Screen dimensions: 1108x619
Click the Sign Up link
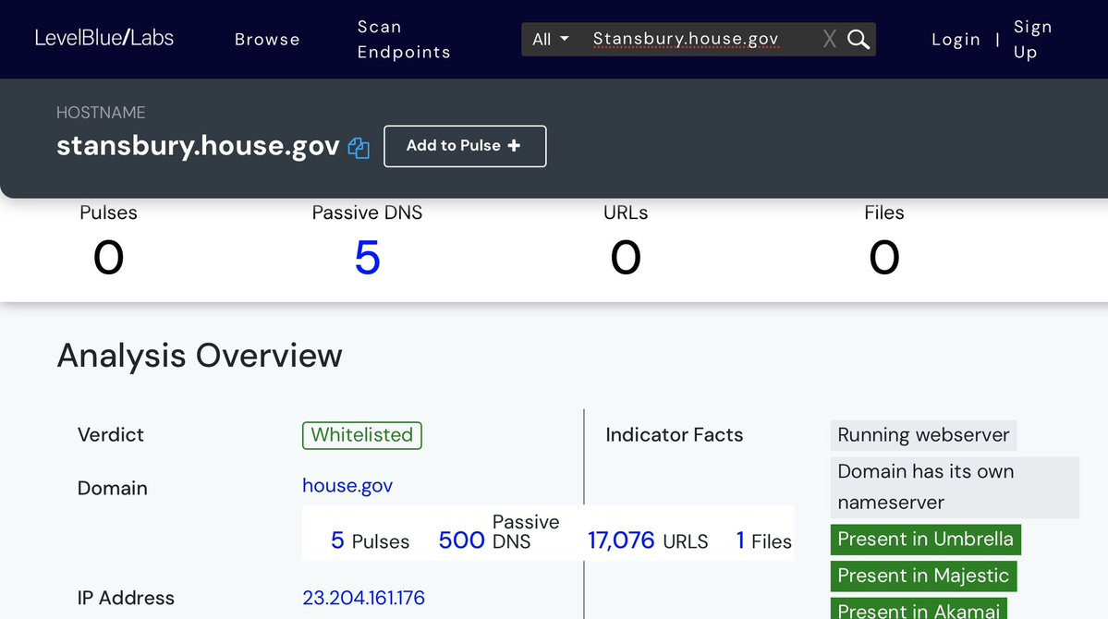pyautogui.click(x=1031, y=39)
